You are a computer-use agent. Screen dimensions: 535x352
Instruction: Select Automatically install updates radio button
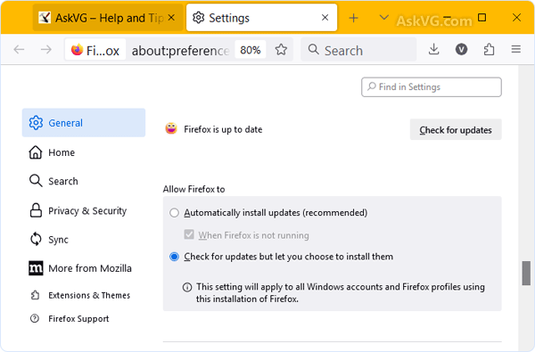click(174, 213)
